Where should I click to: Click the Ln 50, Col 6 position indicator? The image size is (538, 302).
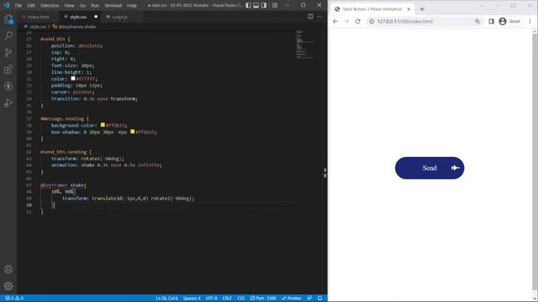[x=166, y=299]
